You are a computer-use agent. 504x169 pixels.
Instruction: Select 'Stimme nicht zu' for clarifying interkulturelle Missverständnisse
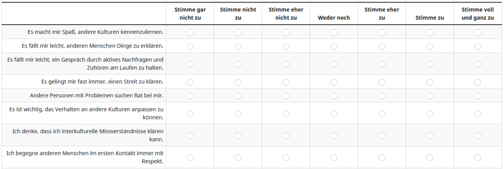click(x=238, y=136)
